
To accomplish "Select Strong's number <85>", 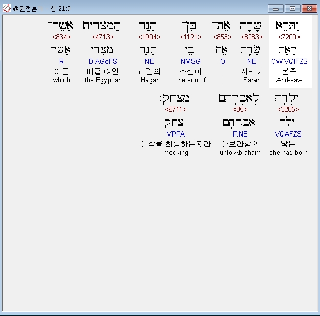I will [240, 109].
